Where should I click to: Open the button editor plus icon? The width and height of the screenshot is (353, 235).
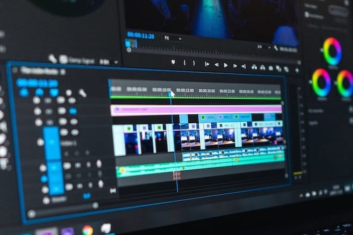point(297,69)
